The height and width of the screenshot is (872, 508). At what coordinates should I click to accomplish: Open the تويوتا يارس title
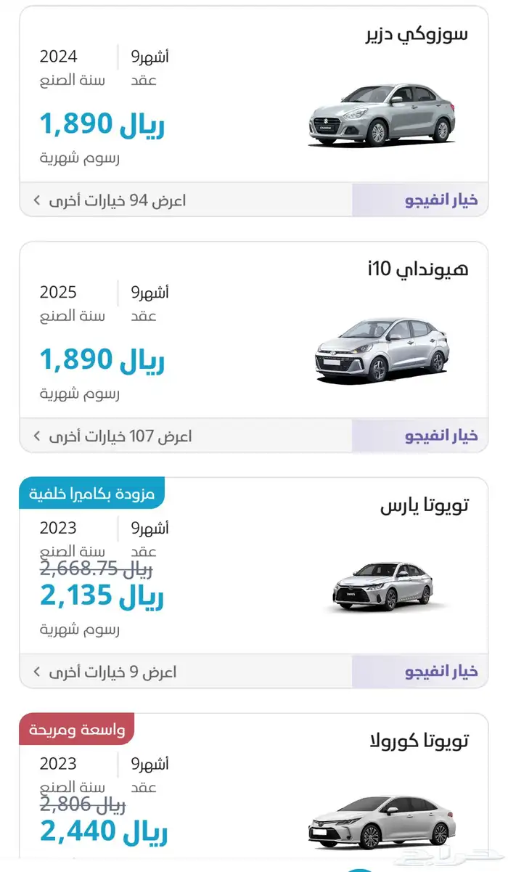(425, 506)
